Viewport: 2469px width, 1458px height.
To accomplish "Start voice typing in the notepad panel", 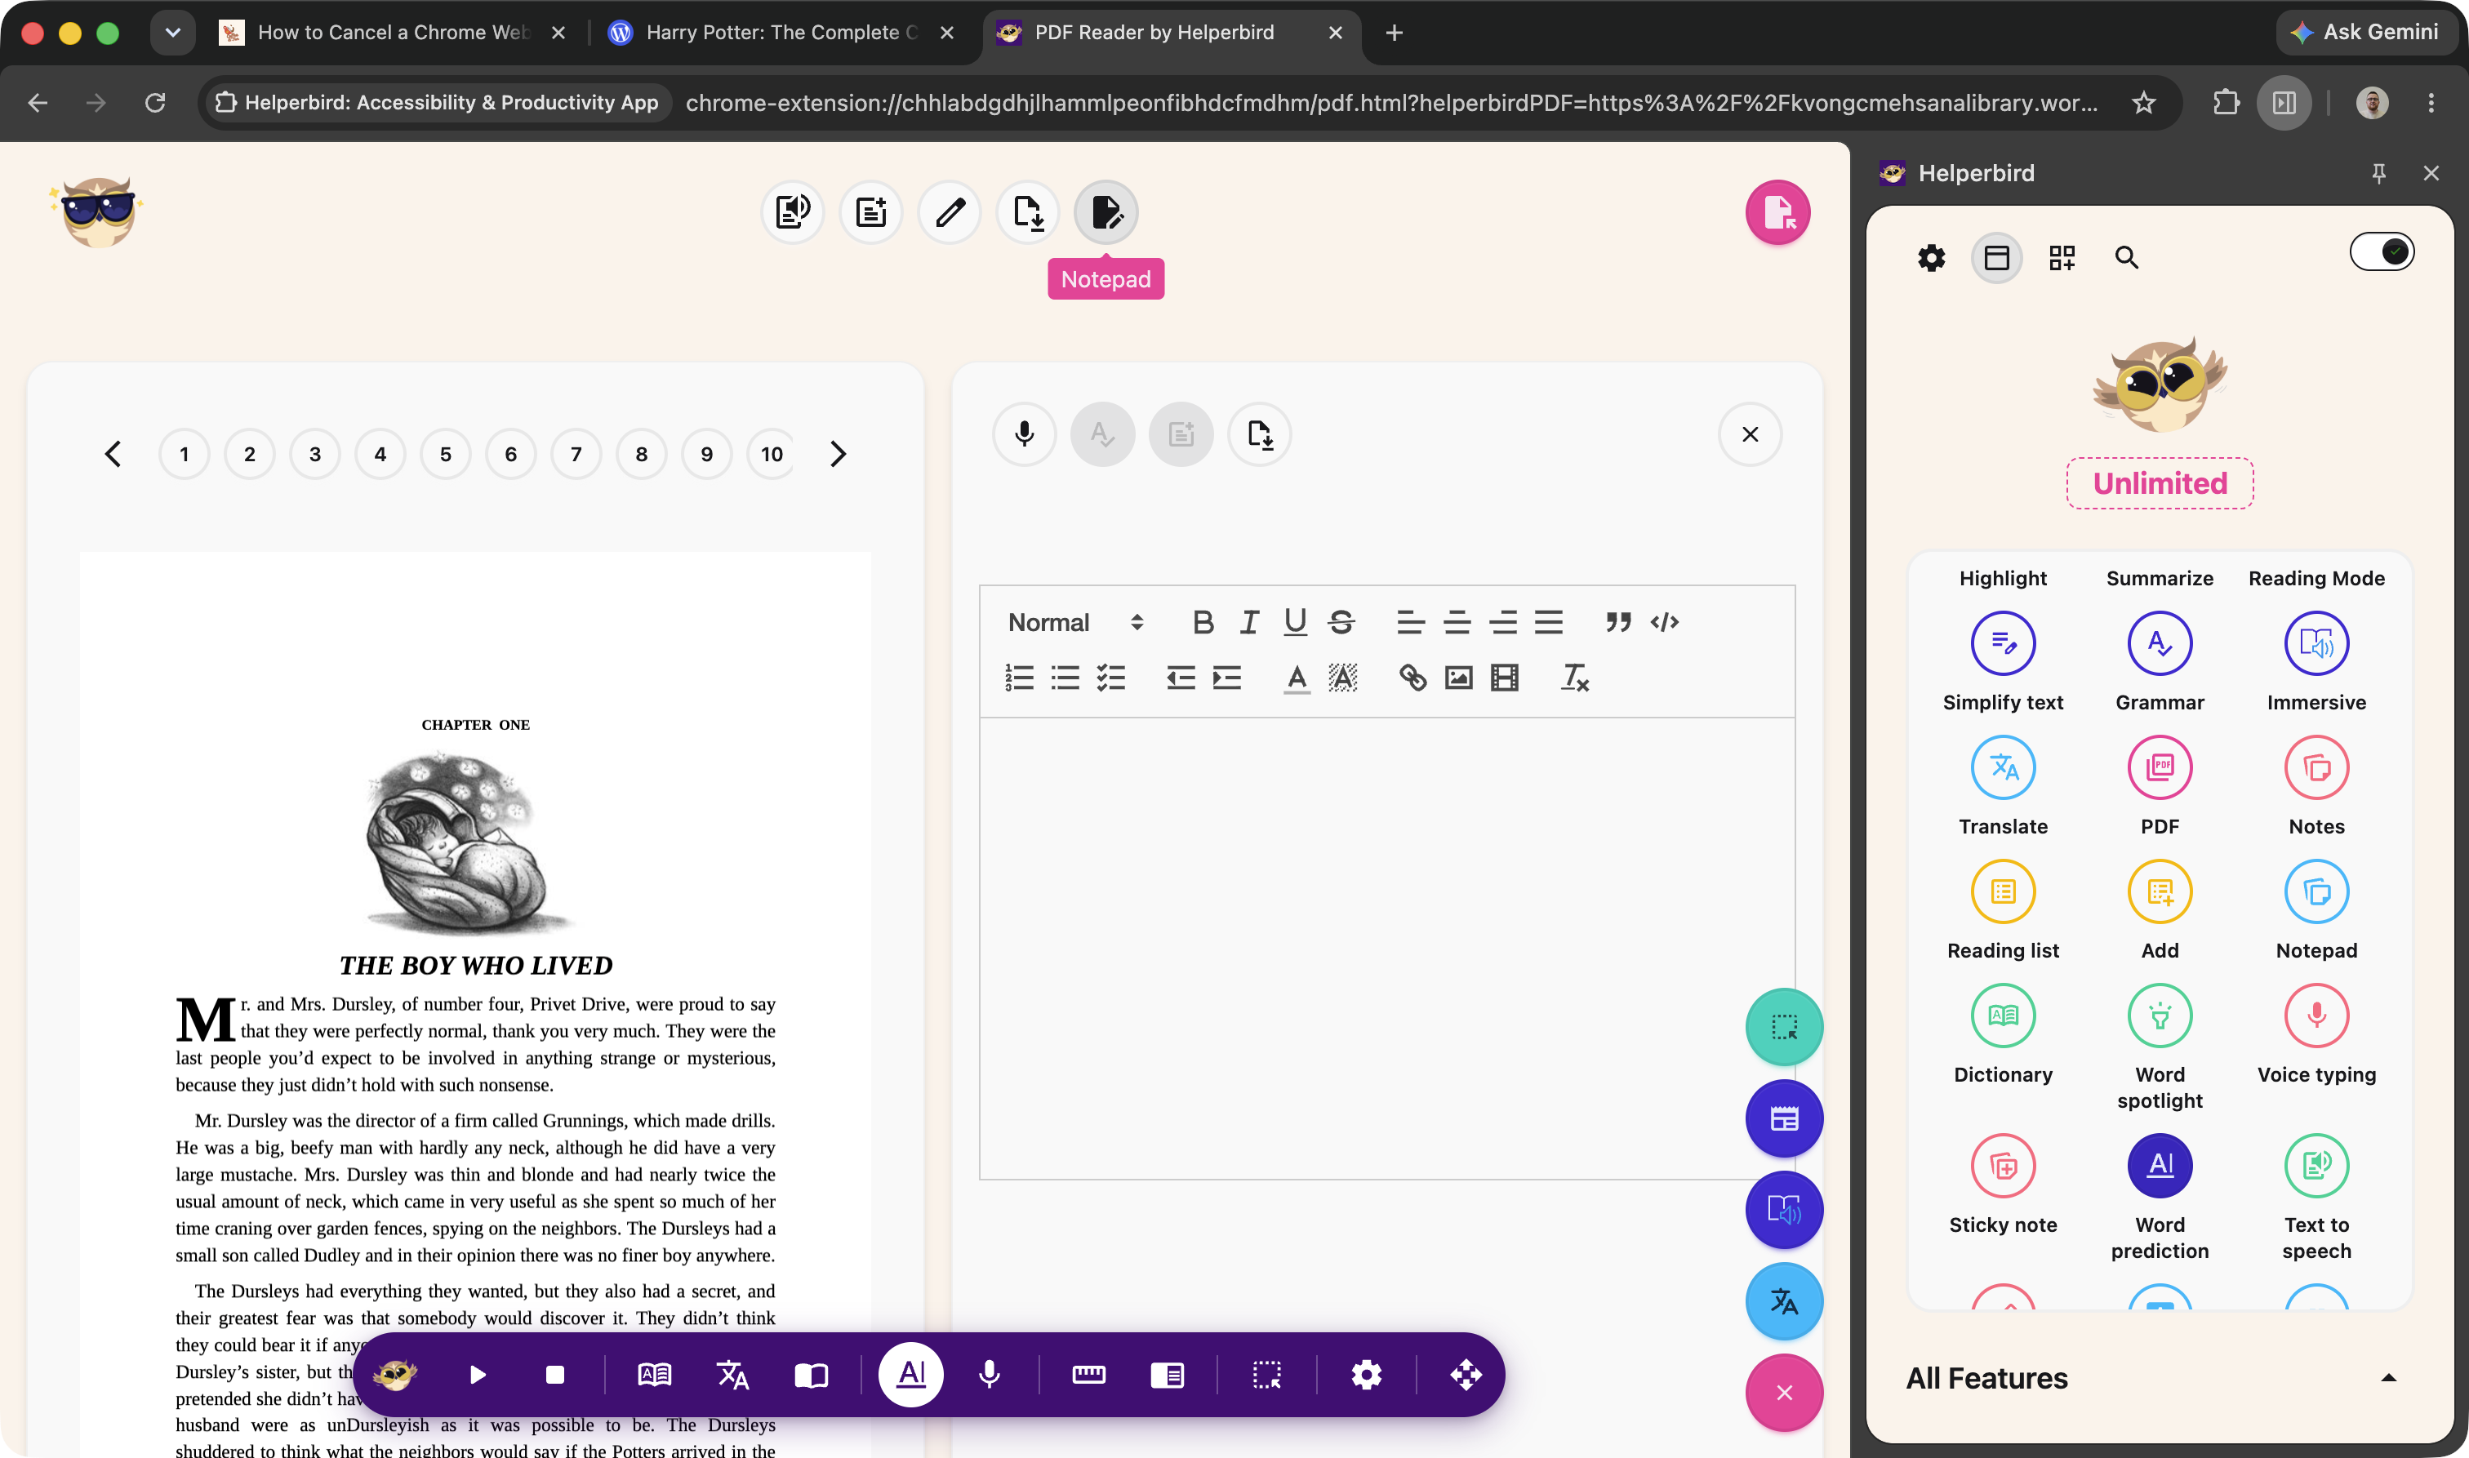I will [x=1024, y=434].
